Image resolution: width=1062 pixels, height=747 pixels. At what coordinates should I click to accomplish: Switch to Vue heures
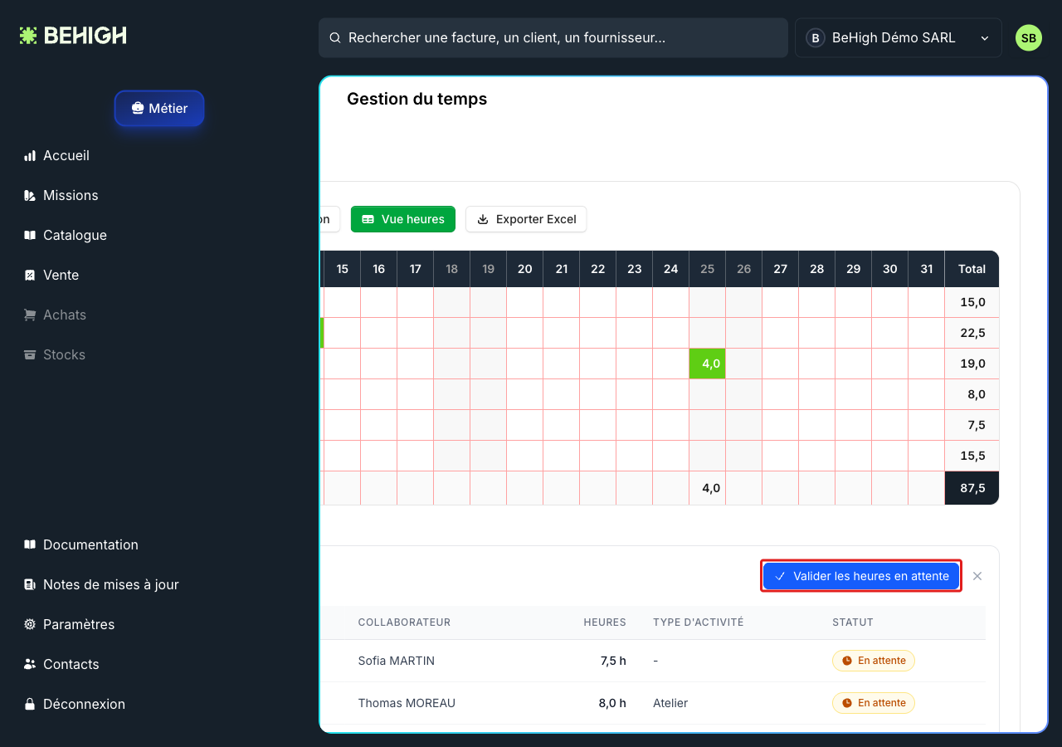coord(403,219)
